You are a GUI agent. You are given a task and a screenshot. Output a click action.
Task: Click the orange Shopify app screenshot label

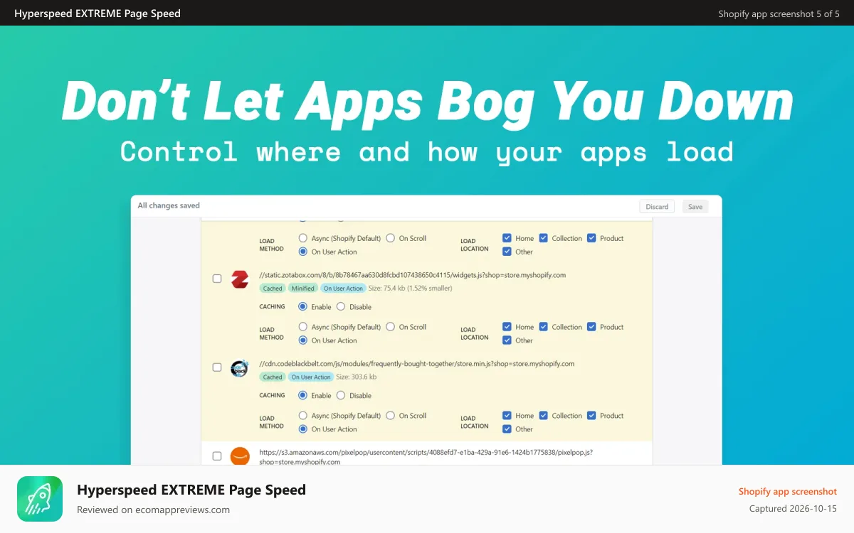pos(788,491)
